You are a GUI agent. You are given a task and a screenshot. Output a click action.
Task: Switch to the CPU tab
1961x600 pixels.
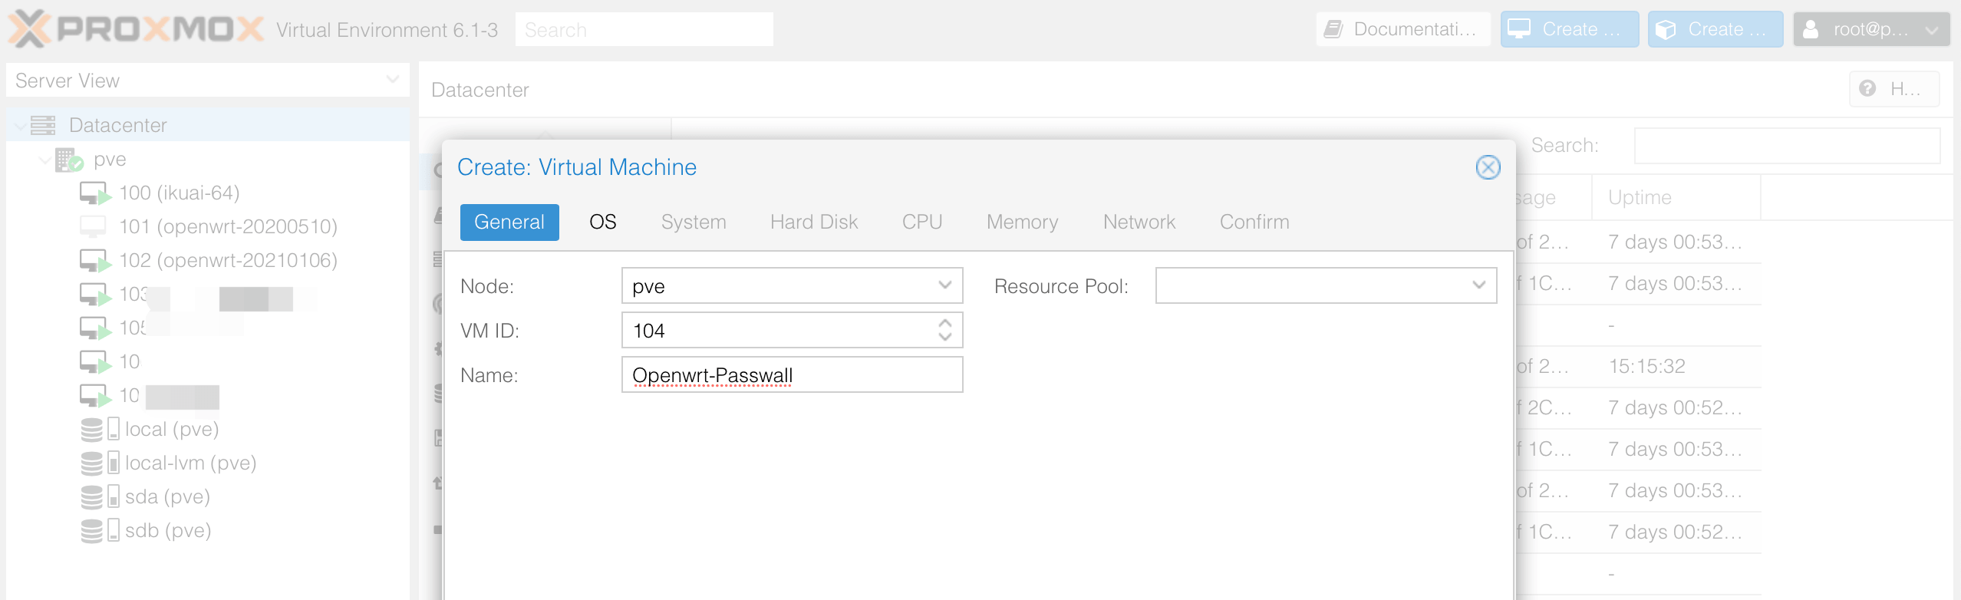tap(922, 222)
